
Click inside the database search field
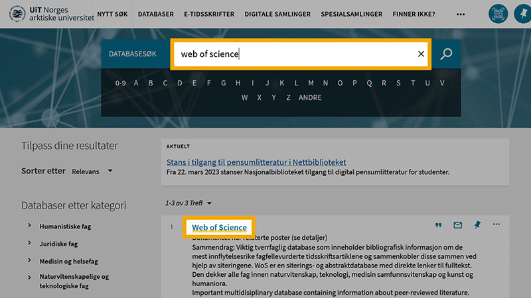coord(292,54)
